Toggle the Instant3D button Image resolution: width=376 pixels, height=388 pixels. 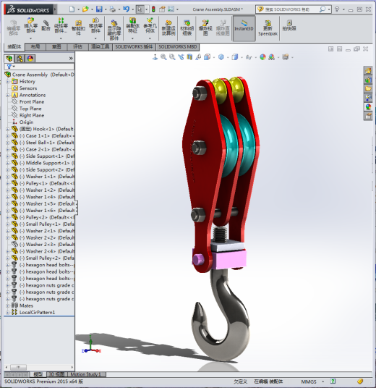244,28
